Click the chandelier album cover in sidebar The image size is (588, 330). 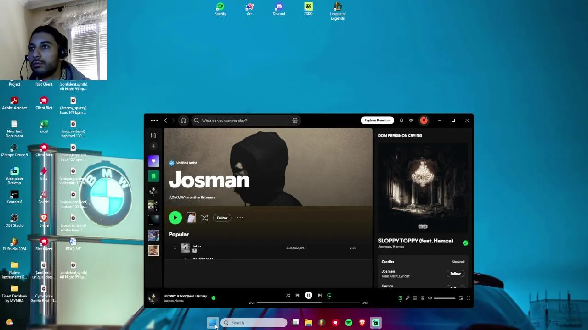pyautogui.click(x=423, y=187)
